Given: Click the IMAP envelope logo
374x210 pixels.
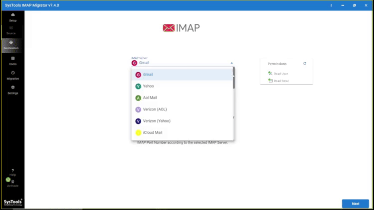Looking at the screenshot, I should click(169, 28).
